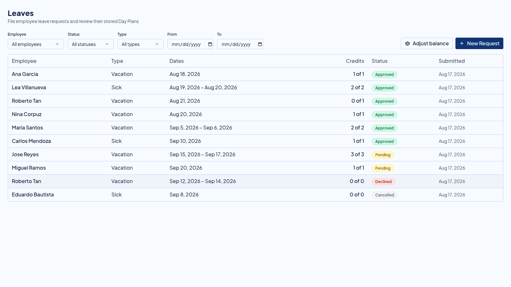Open calendar picker icon in From field
The width and height of the screenshot is (511, 287).
pyautogui.click(x=210, y=44)
